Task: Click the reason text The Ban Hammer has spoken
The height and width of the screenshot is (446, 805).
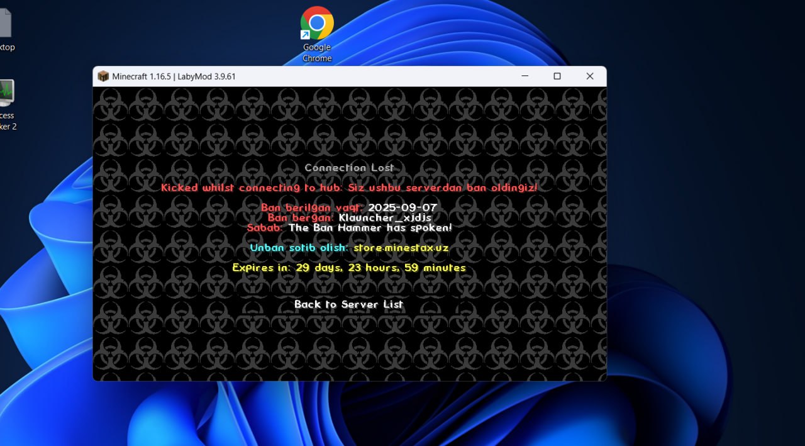Action: click(x=370, y=228)
